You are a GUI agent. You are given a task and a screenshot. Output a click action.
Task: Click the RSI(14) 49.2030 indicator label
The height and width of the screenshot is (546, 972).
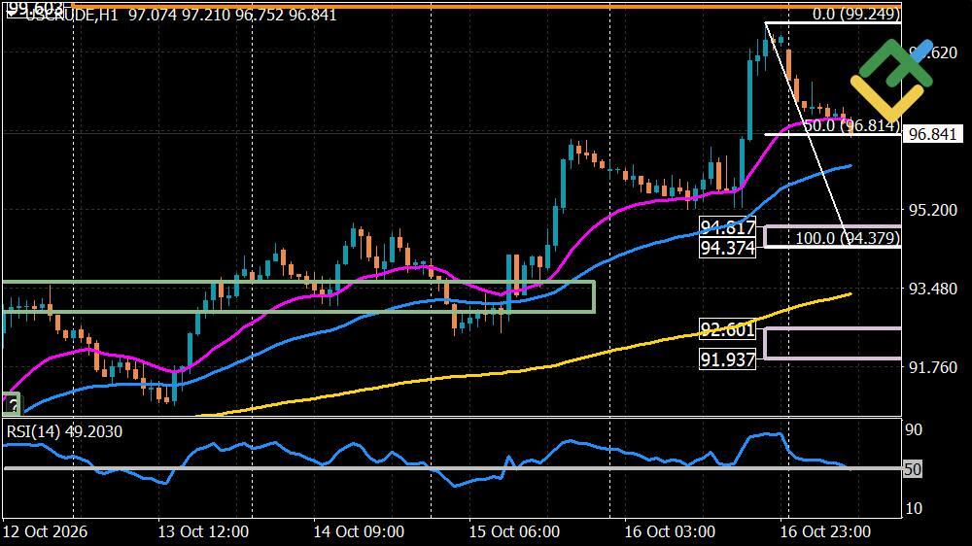point(64,431)
